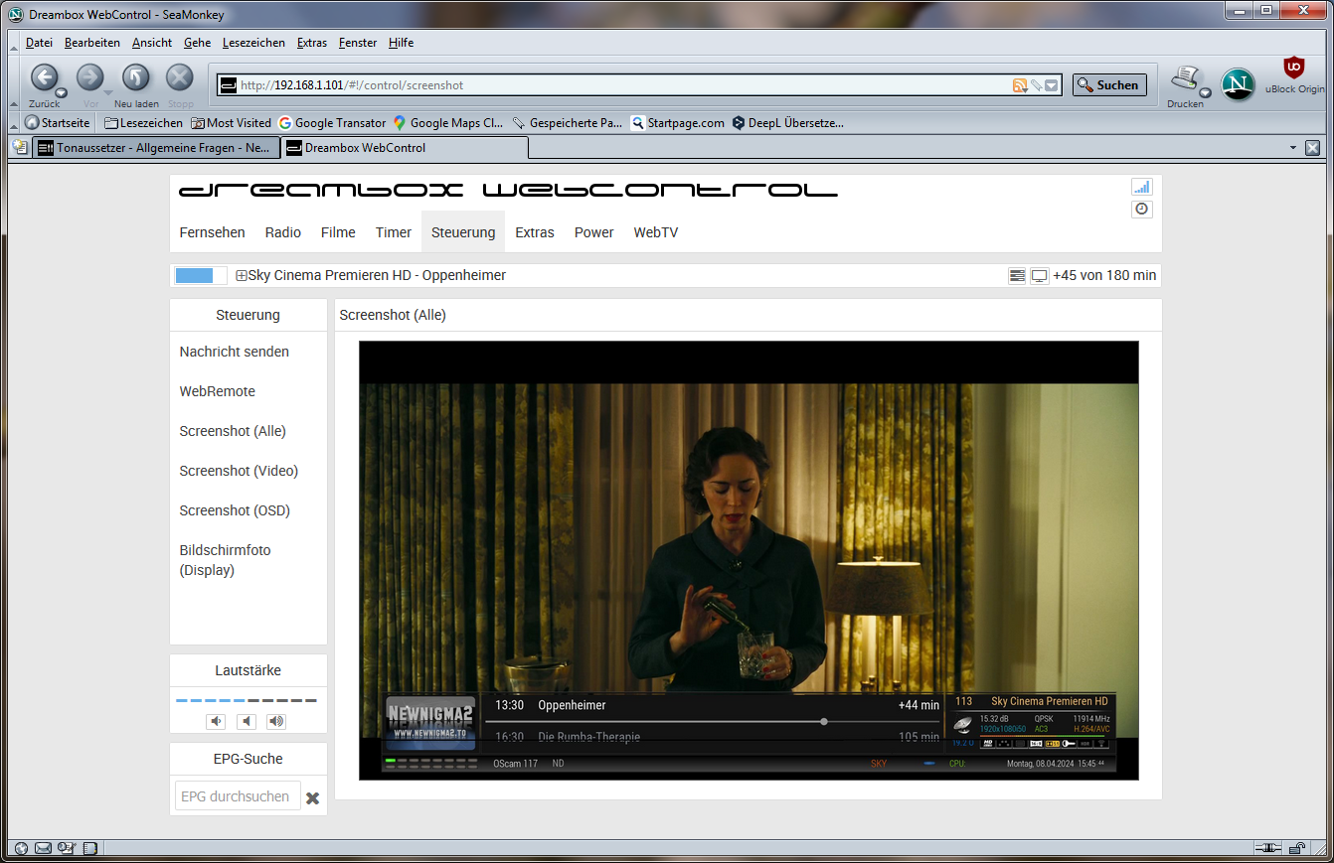The height and width of the screenshot is (863, 1334).
Task: Open the Power section
Action: [594, 232]
